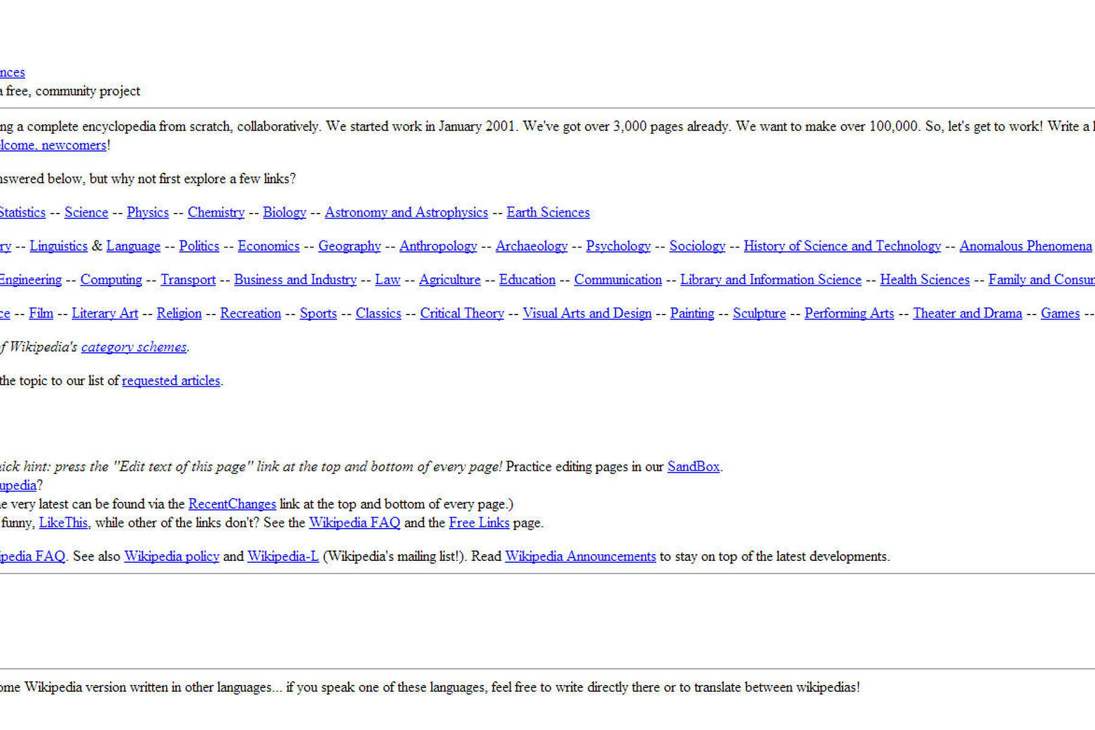1095x730 pixels.
Task: Open the RecentChanges link
Action: (232, 504)
